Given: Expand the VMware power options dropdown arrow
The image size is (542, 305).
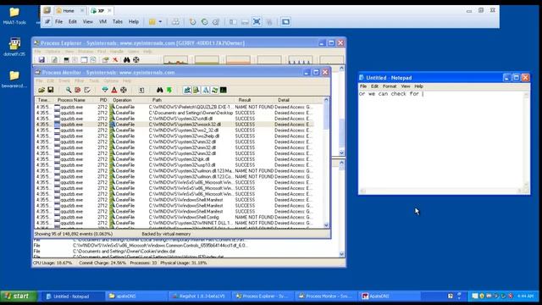Looking at the screenshot, I should tap(160, 22).
